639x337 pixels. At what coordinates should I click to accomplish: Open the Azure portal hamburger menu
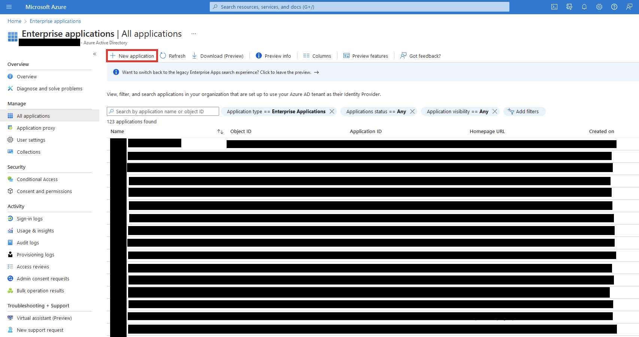click(9, 7)
